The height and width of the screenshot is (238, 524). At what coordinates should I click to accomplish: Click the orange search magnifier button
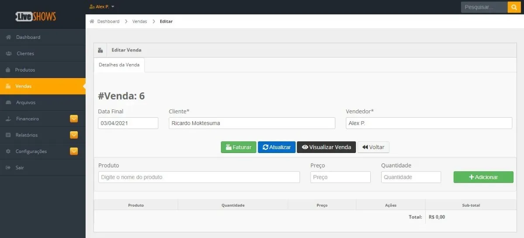[x=514, y=7]
